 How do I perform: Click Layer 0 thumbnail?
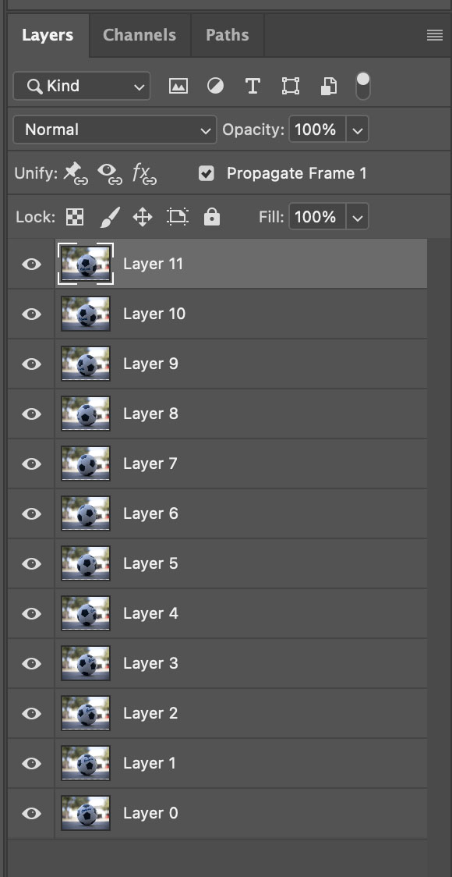click(x=86, y=813)
